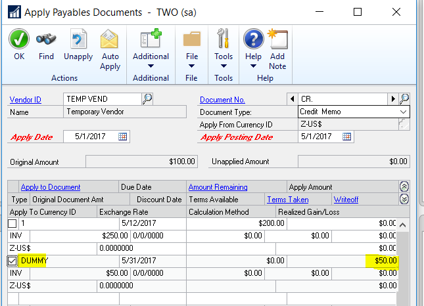Click the Find binoculars icon

point(46,41)
